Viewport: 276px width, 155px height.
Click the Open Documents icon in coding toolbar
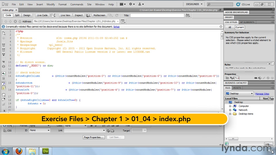3,32
